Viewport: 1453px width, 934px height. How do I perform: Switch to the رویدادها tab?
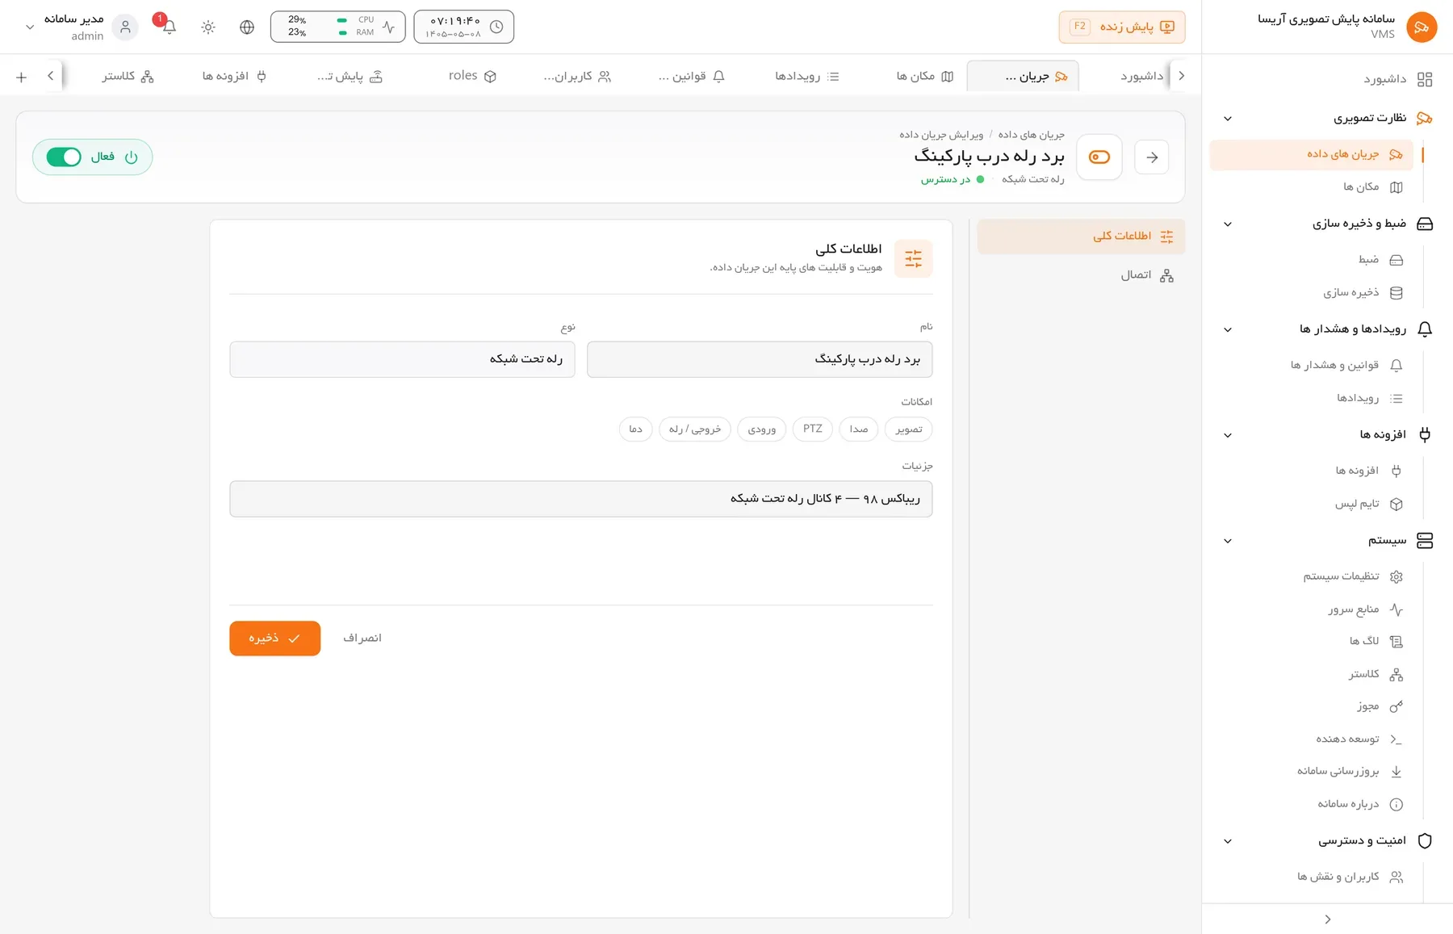click(807, 76)
